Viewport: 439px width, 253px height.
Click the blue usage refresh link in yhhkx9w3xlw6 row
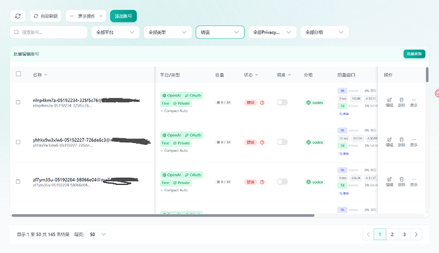coord(344,154)
